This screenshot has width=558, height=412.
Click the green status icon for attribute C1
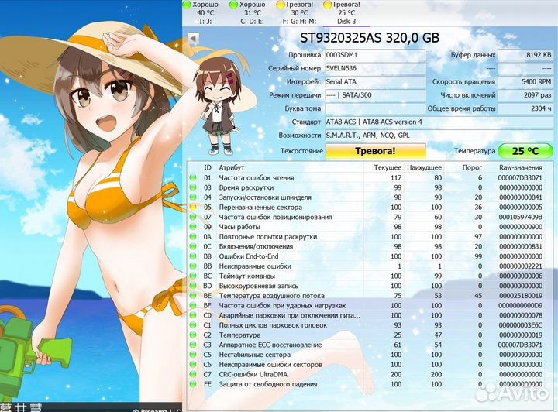[x=193, y=325]
